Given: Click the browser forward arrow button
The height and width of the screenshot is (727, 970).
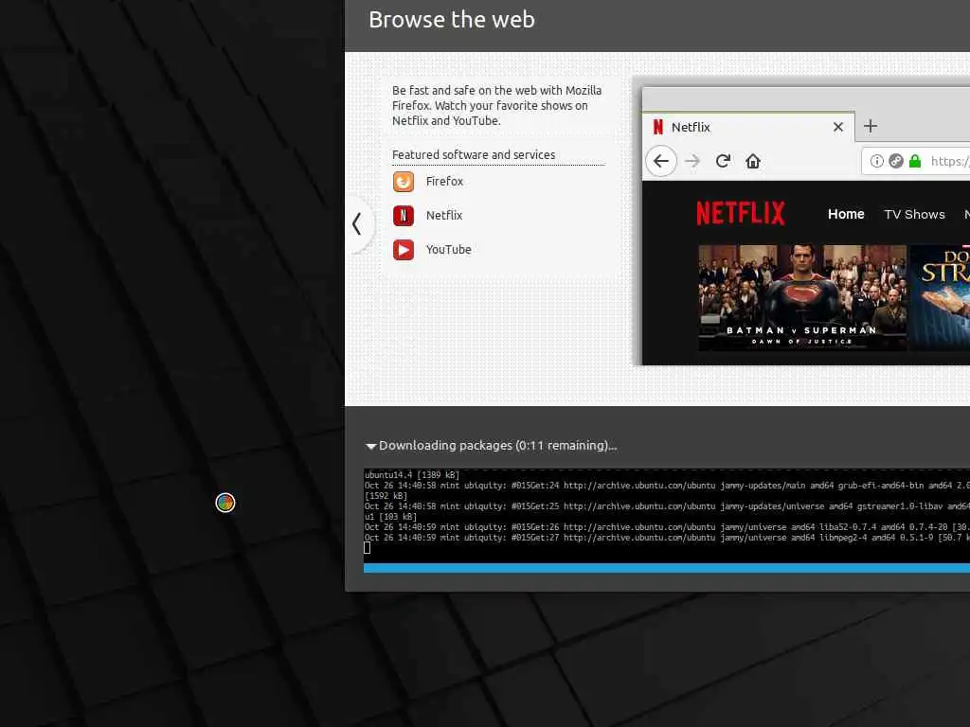Looking at the screenshot, I should (692, 161).
